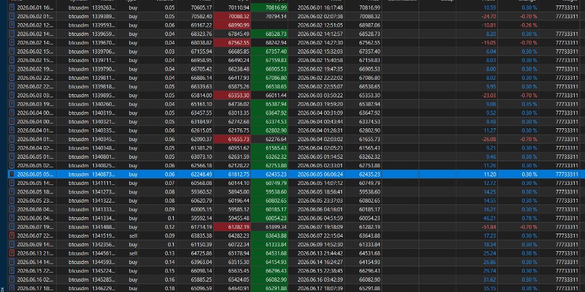
Task: Click the red stop loss cell 68990.99
Action: click(x=233, y=25)
